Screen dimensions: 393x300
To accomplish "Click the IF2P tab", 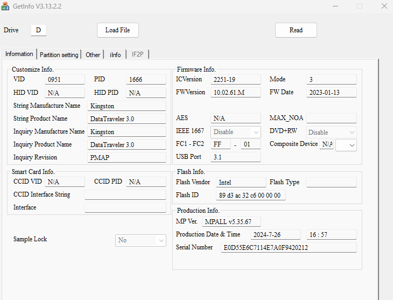I will pos(137,54).
